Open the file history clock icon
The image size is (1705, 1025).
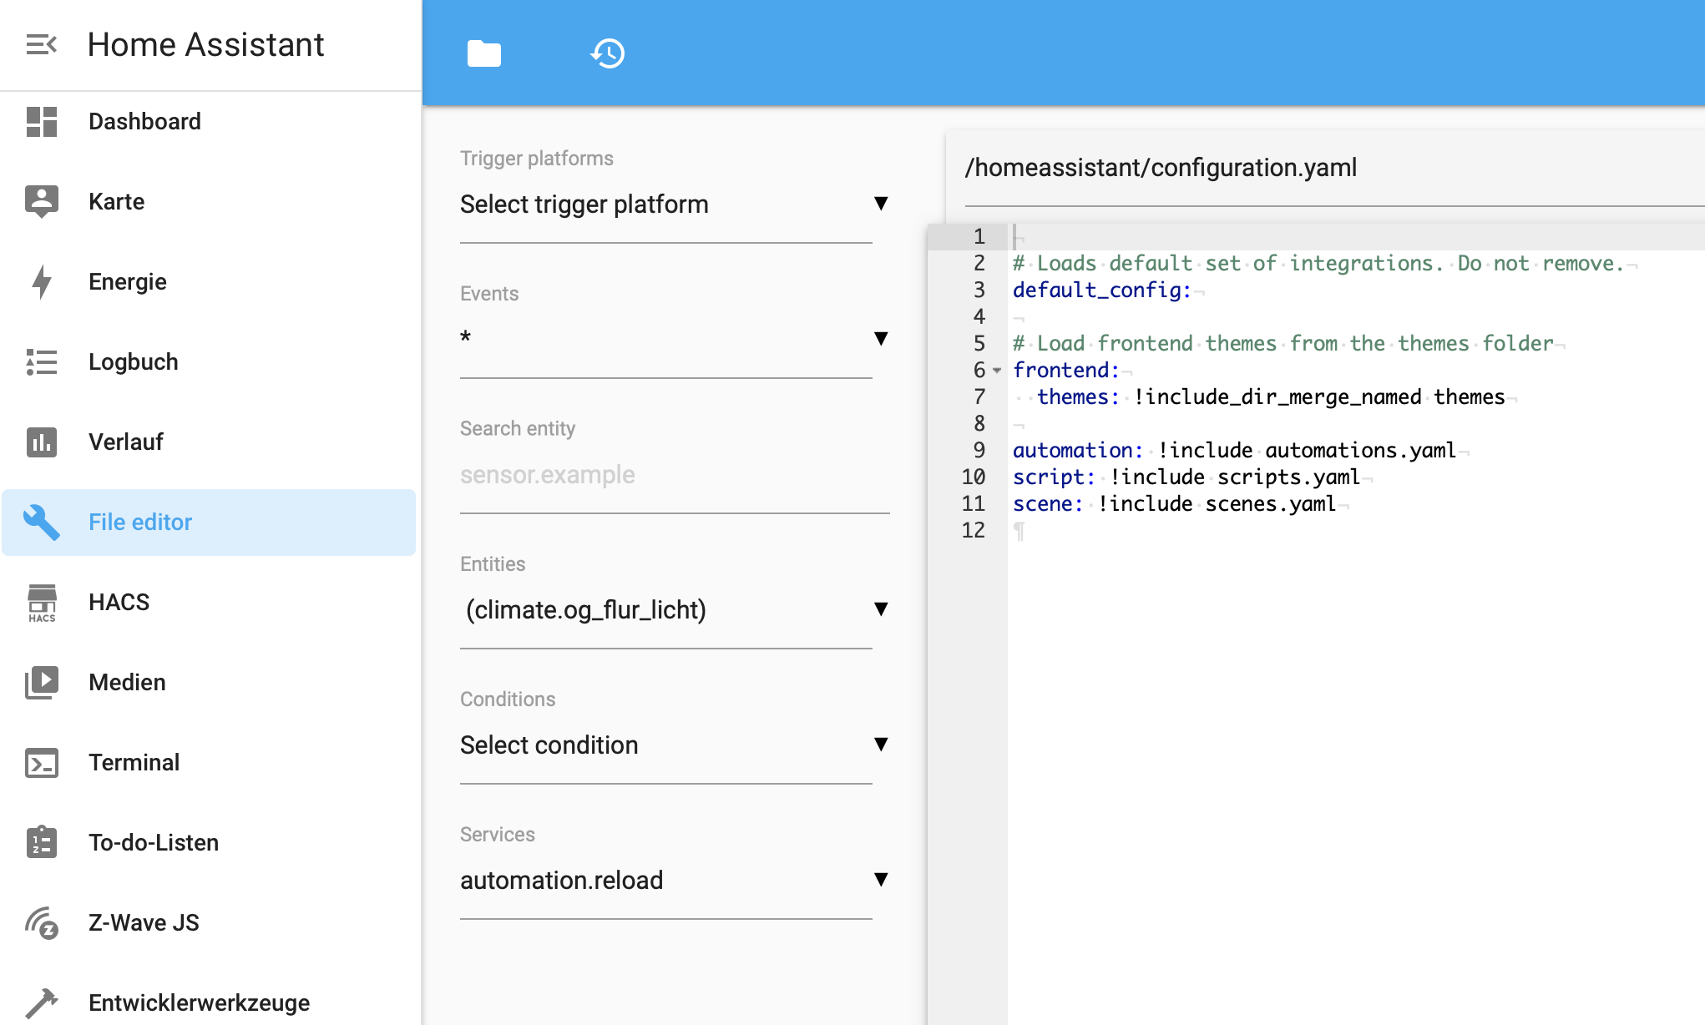(x=608, y=53)
